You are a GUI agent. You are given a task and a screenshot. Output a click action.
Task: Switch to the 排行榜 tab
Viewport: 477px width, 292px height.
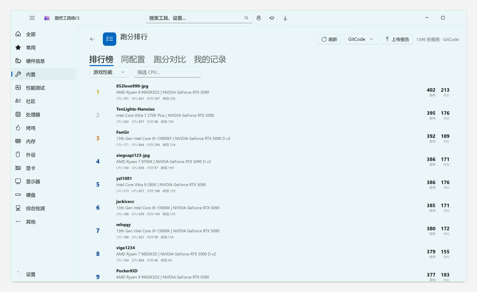[101, 59]
